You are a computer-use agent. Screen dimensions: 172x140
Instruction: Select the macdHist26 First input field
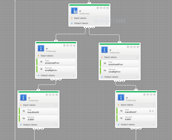pos(39,111)
